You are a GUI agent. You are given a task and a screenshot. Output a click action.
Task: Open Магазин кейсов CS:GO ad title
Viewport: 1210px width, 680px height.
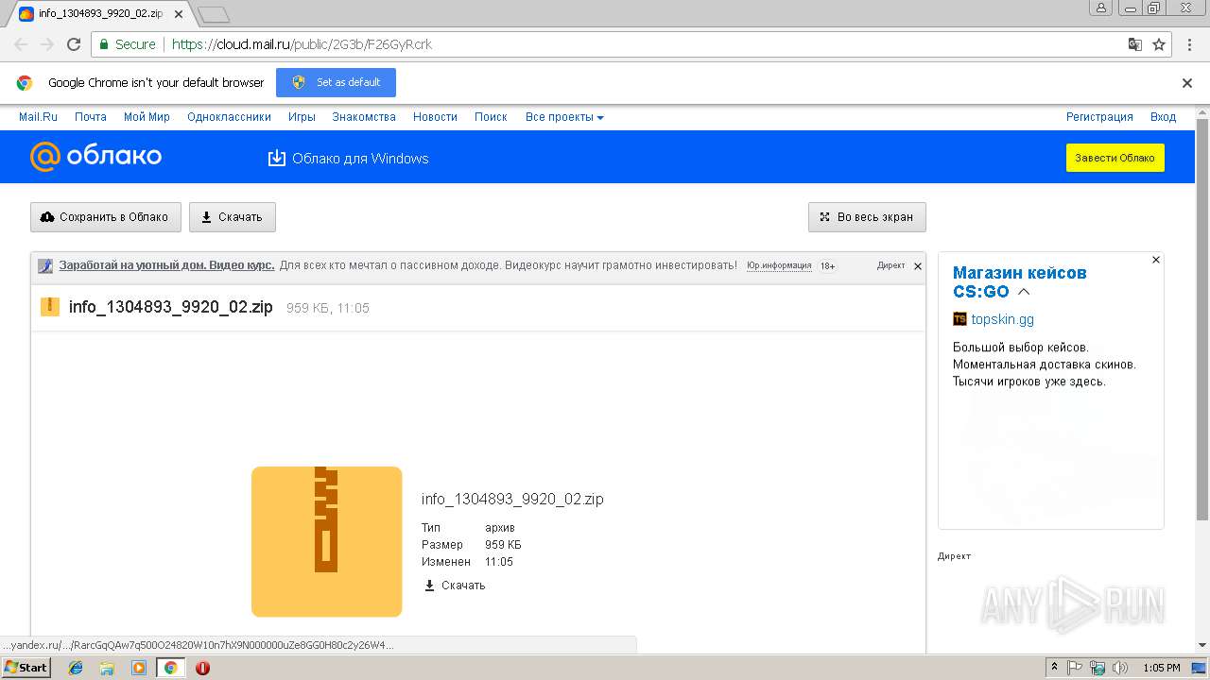coord(1019,281)
